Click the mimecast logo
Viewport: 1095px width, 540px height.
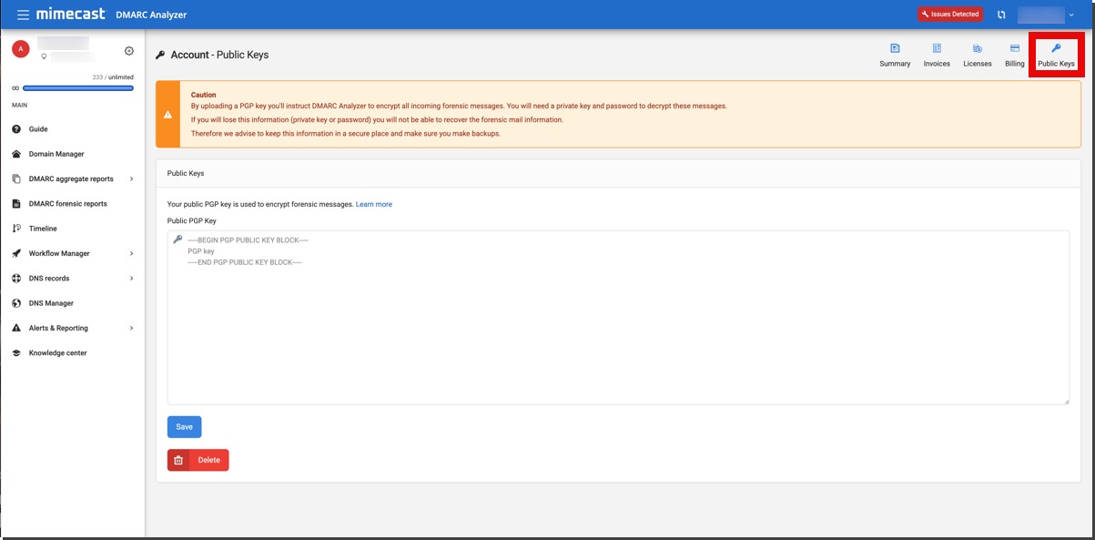71,15
